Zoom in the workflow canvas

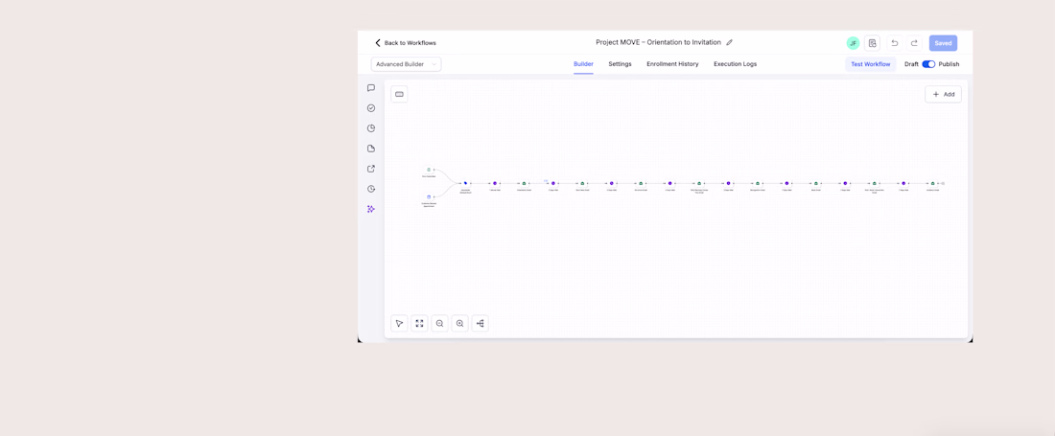pos(459,323)
